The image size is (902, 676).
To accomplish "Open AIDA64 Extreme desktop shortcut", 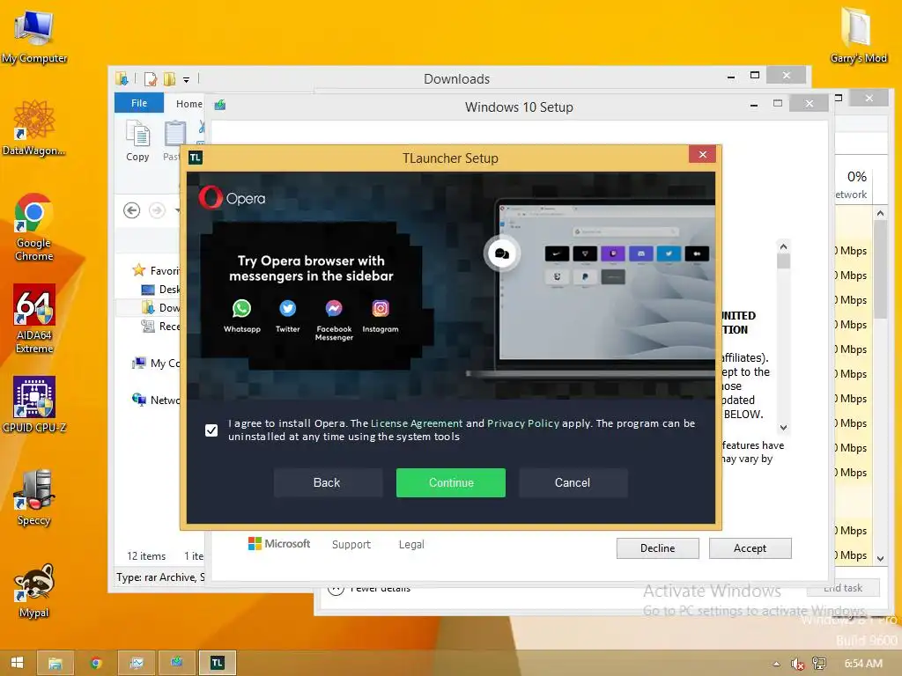I will coord(34,319).
